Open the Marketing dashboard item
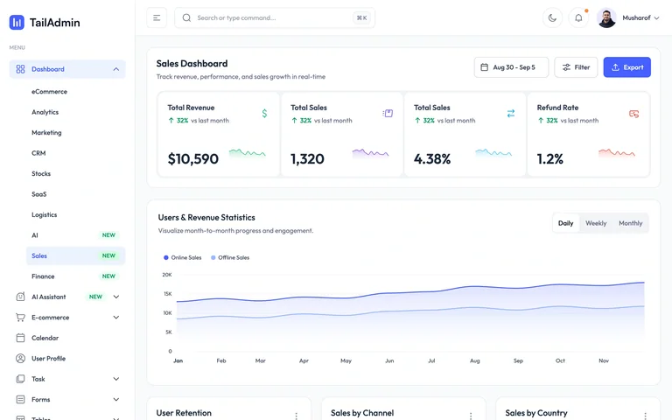 tap(46, 133)
